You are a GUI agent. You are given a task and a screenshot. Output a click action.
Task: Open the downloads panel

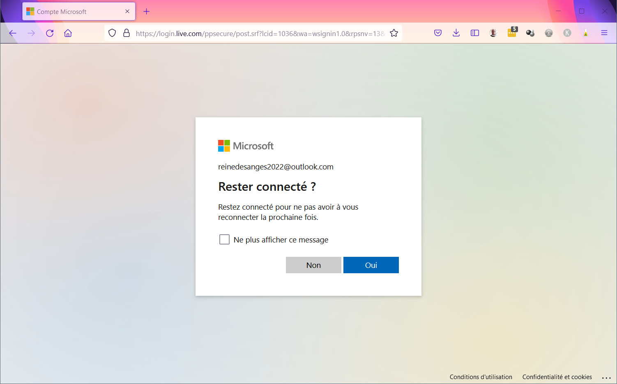pyautogui.click(x=456, y=33)
